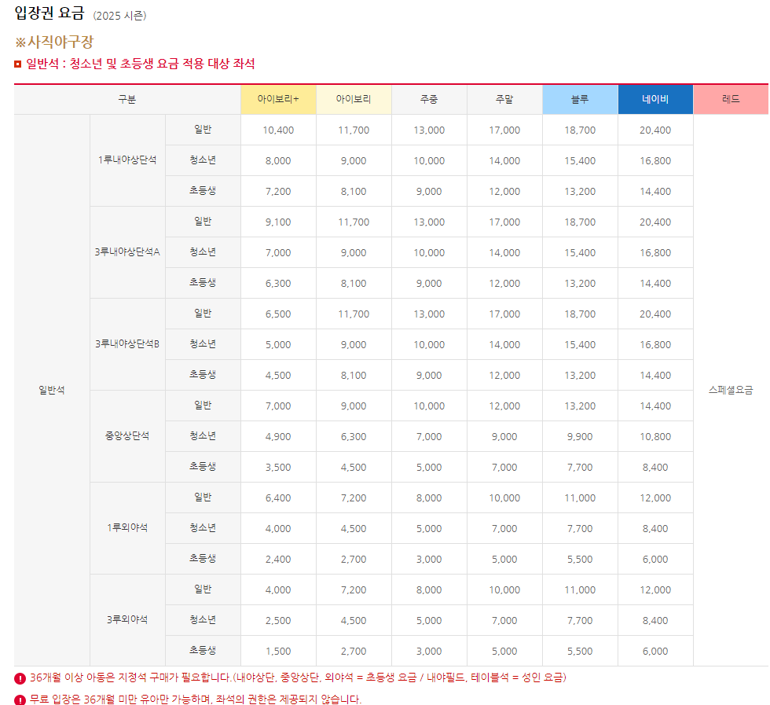Click the 9,900 블루 price for 중앙상단석 청소년
The image size is (770, 705).
[580, 437]
